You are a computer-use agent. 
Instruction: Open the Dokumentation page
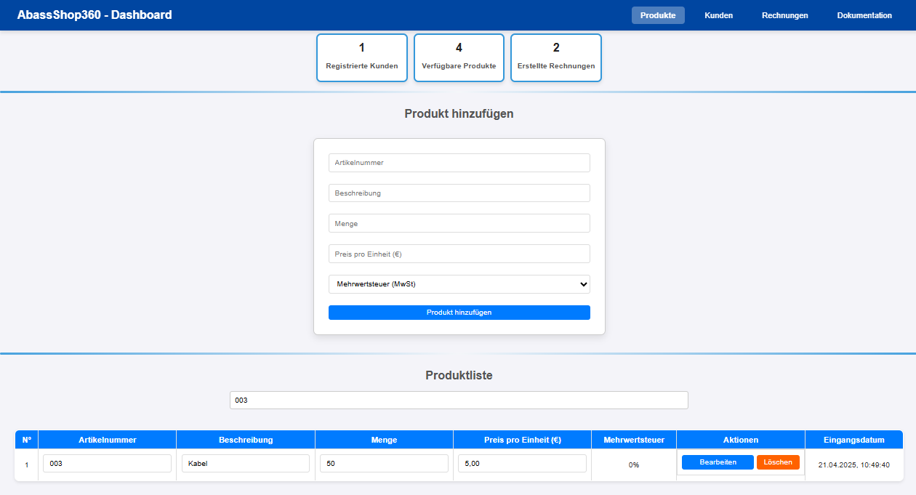click(864, 15)
